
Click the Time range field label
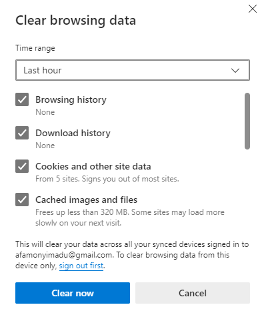35,48
